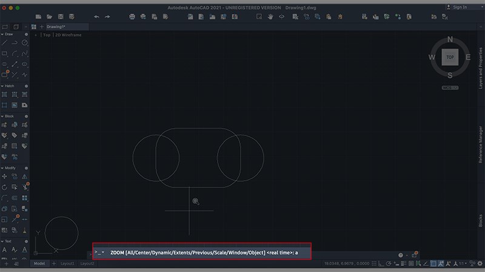
Task: Switch to the Layout1 tab
Action: (67, 264)
